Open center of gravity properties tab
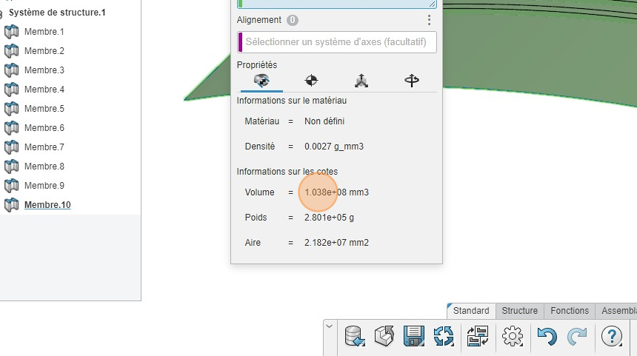637x356 pixels. pyautogui.click(x=312, y=81)
